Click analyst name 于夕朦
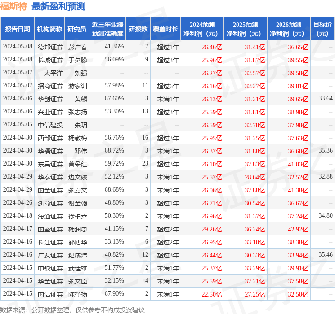 click(x=78, y=60)
